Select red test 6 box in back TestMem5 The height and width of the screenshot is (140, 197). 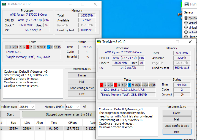pyautogui.click(x=28, y=47)
